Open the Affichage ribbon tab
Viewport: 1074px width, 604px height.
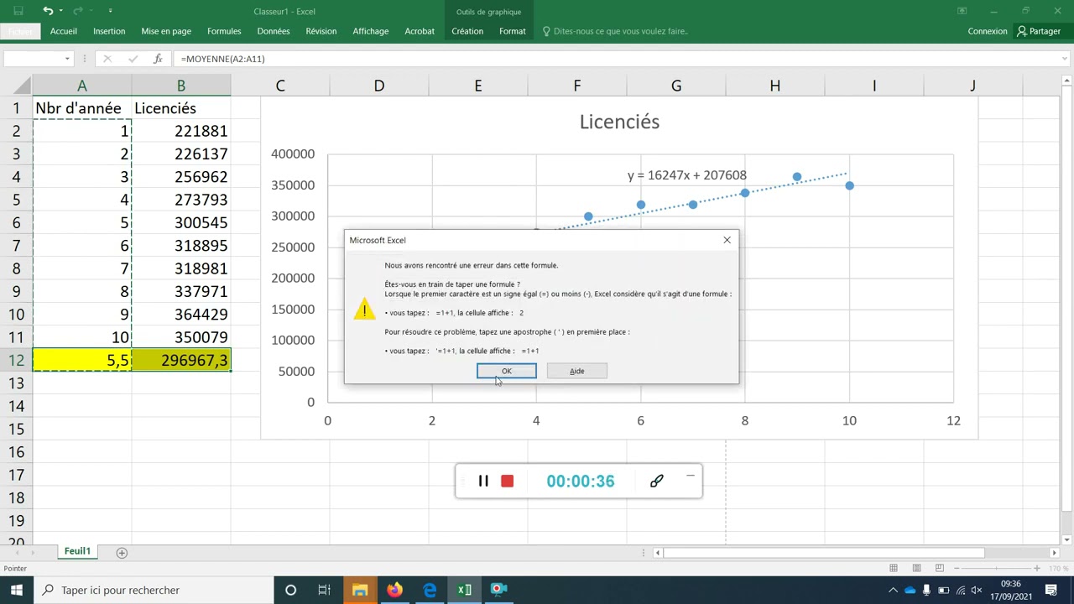[x=371, y=31]
